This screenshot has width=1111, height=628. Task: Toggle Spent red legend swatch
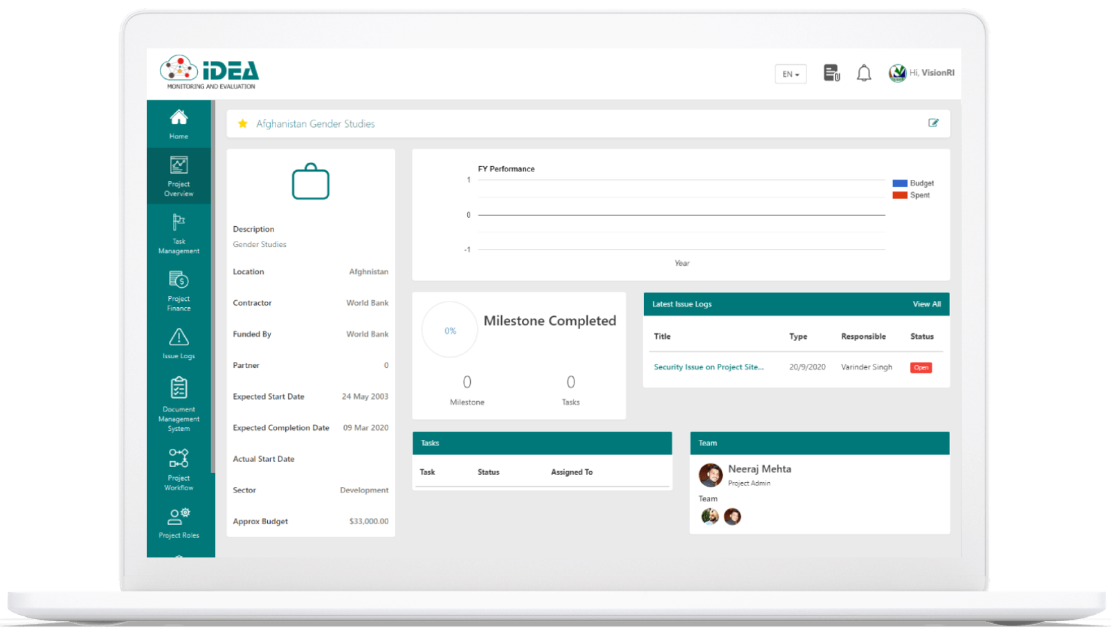(x=900, y=195)
